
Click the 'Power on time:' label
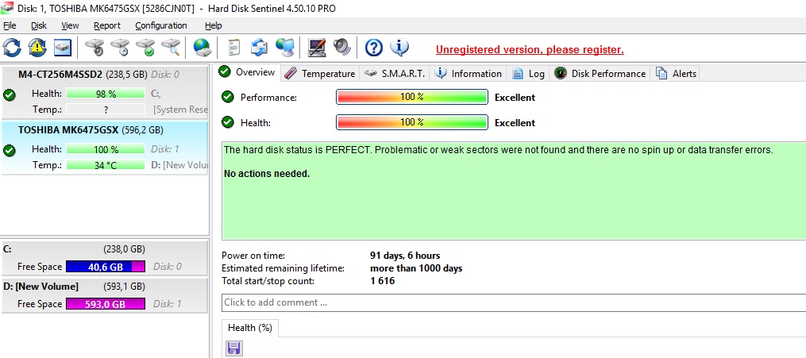point(253,256)
